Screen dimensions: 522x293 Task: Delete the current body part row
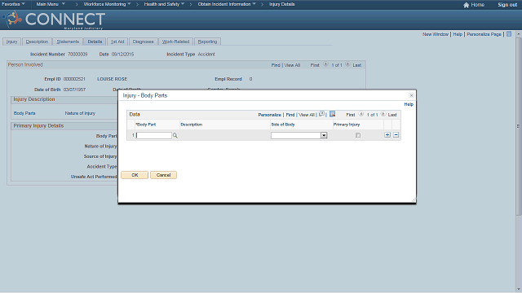coord(396,135)
